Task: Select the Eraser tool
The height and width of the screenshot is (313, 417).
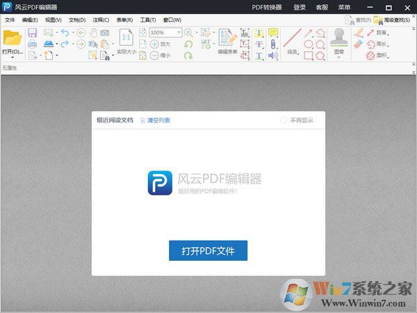Action: tap(359, 44)
